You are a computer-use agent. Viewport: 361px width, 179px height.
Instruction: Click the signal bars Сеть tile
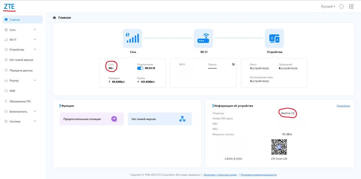(132, 39)
